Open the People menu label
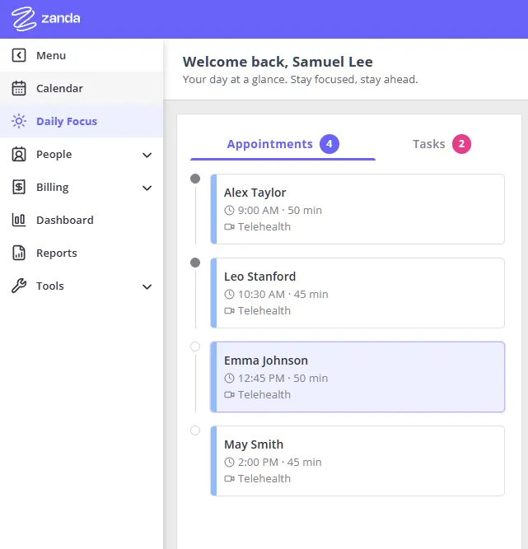528x549 pixels. pos(54,155)
